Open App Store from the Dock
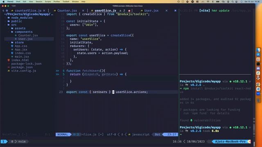Viewport: 262px width, 147px height. (x=258, y=54)
